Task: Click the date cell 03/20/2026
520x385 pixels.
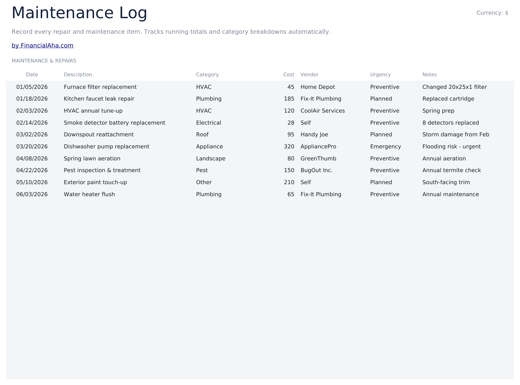Action: 32,147
